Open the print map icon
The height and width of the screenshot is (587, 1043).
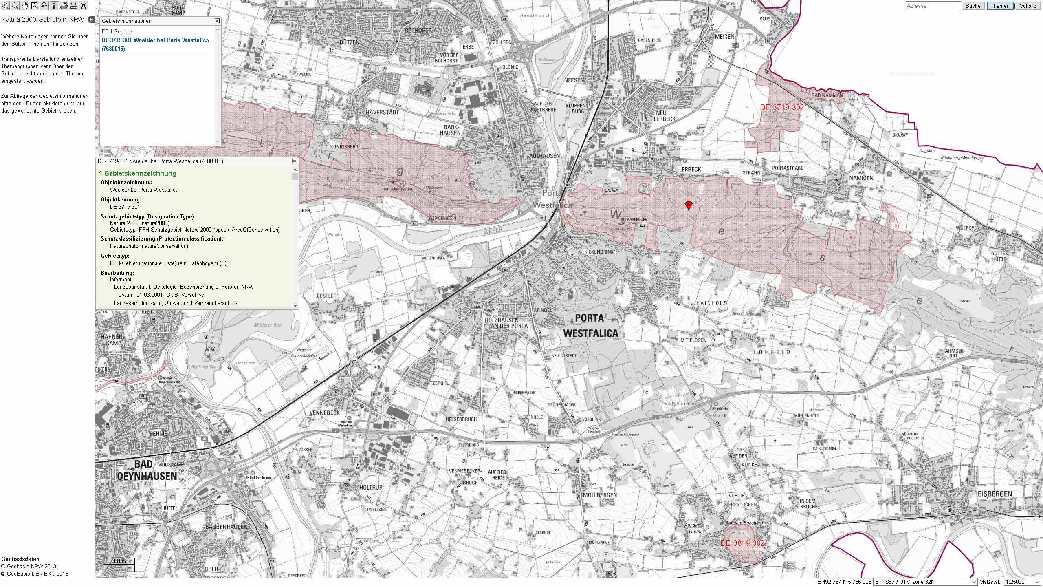click(x=64, y=6)
